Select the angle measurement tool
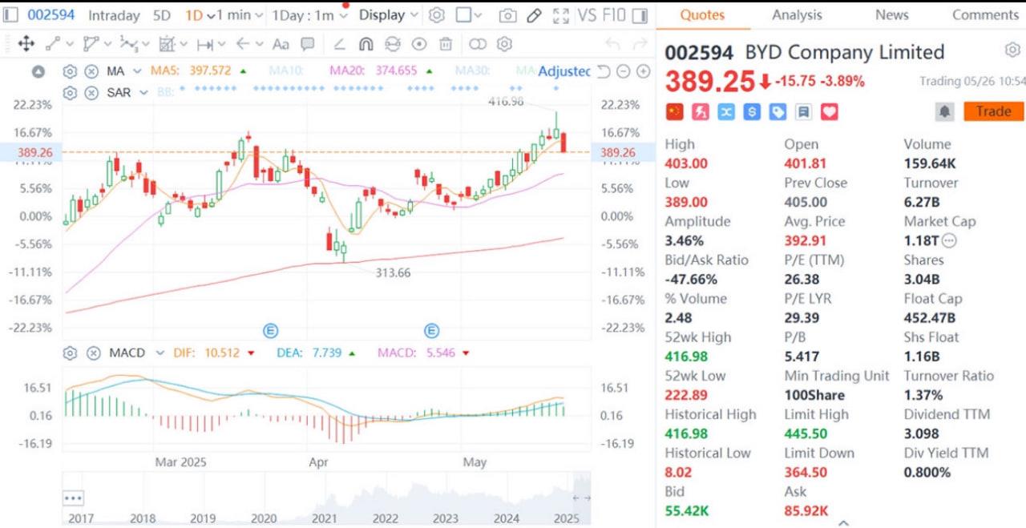Screen dimensions: 1026x528 pos(339,44)
